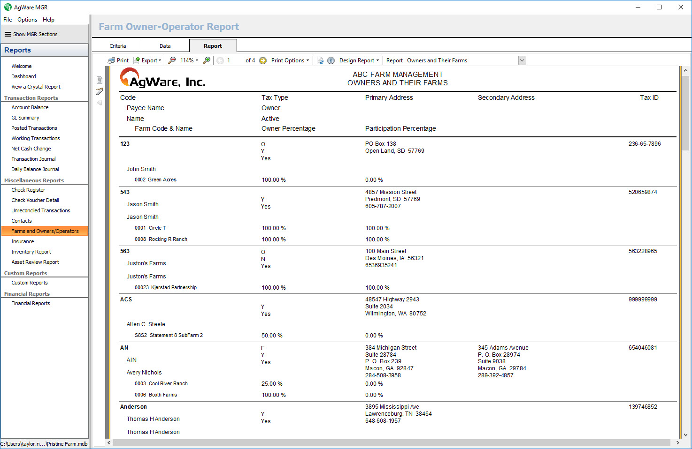Image resolution: width=692 pixels, height=449 pixels.
Task: Click the Print icon in the report toolbar
Action: pos(112,60)
